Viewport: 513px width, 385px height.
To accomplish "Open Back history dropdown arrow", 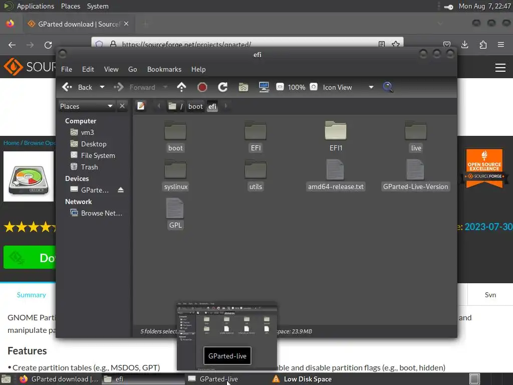I will click(x=102, y=87).
